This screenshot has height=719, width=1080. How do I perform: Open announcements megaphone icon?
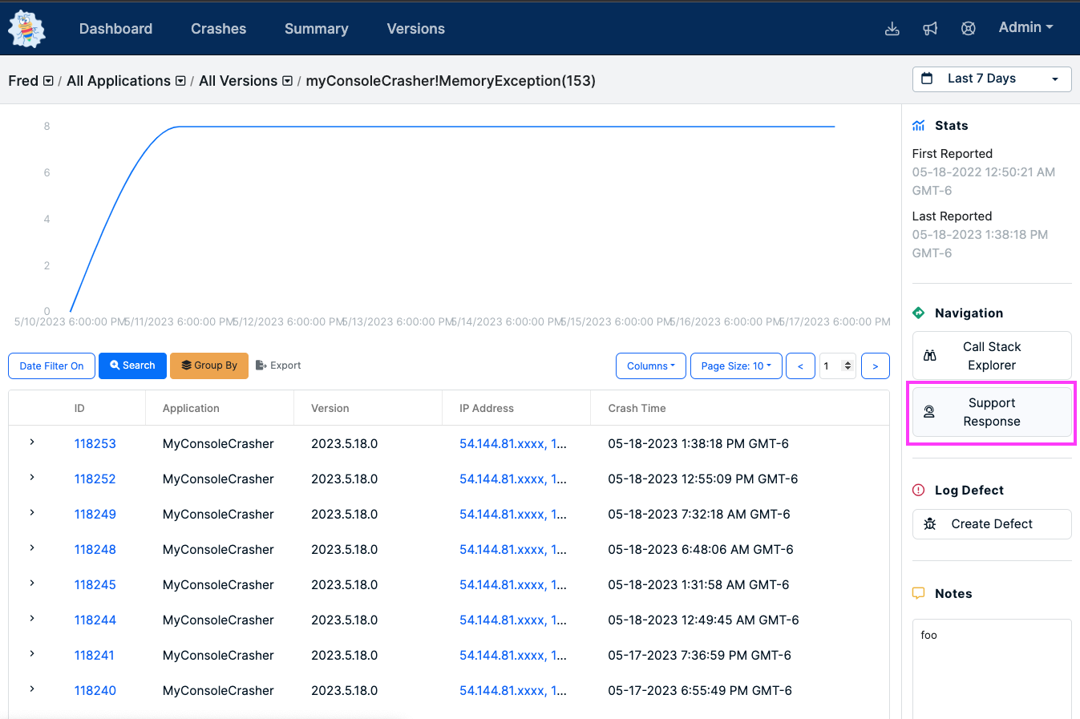[x=930, y=29]
